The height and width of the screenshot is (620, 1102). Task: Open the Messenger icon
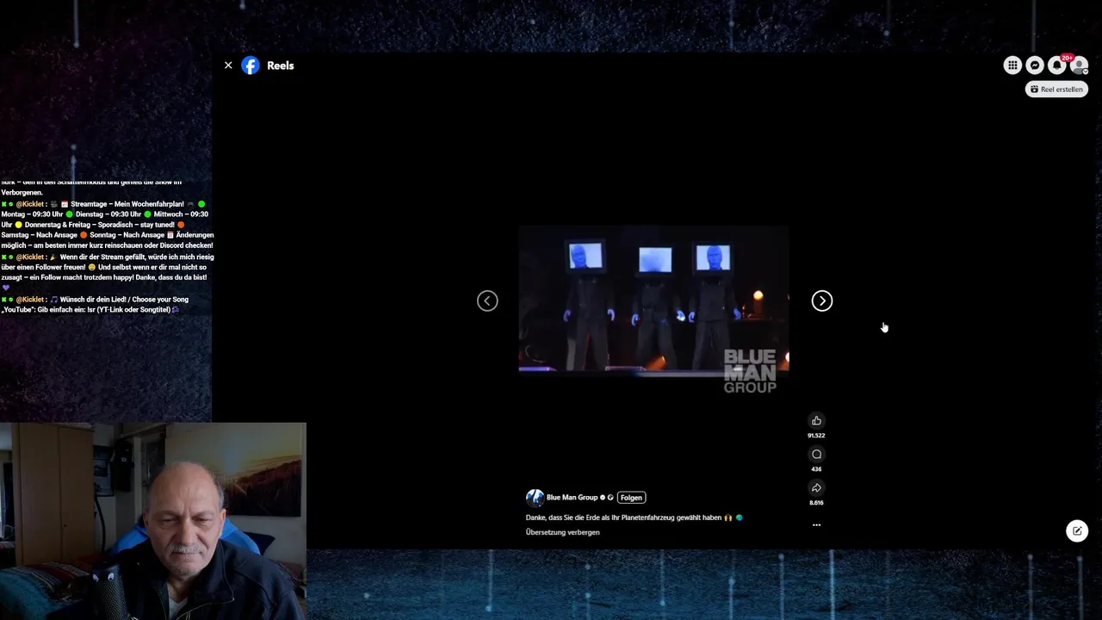1035,65
